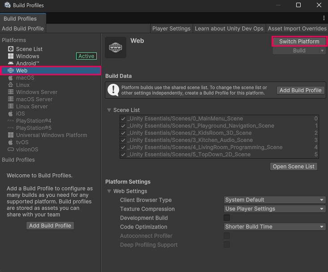Open the Player Settings tab

[171, 28]
